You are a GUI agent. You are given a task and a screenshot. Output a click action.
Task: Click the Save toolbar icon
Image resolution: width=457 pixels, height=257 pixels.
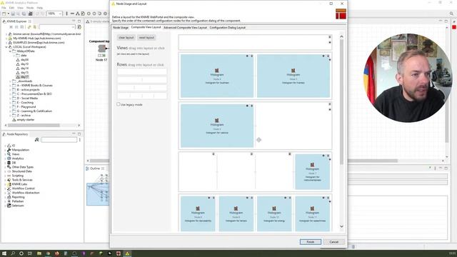tap(13, 14)
